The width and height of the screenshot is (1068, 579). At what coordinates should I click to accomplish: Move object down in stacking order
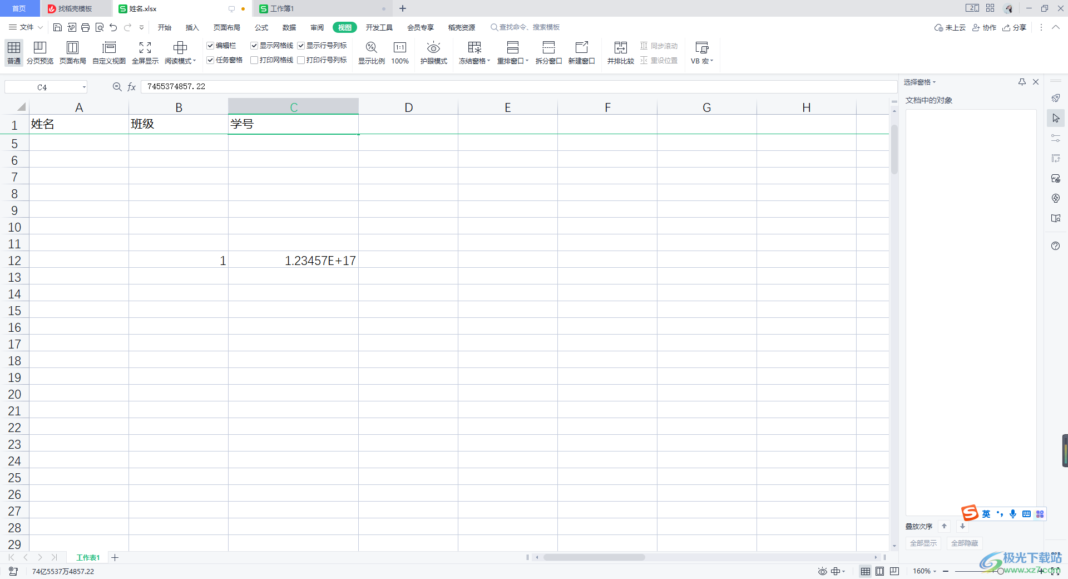(x=962, y=526)
